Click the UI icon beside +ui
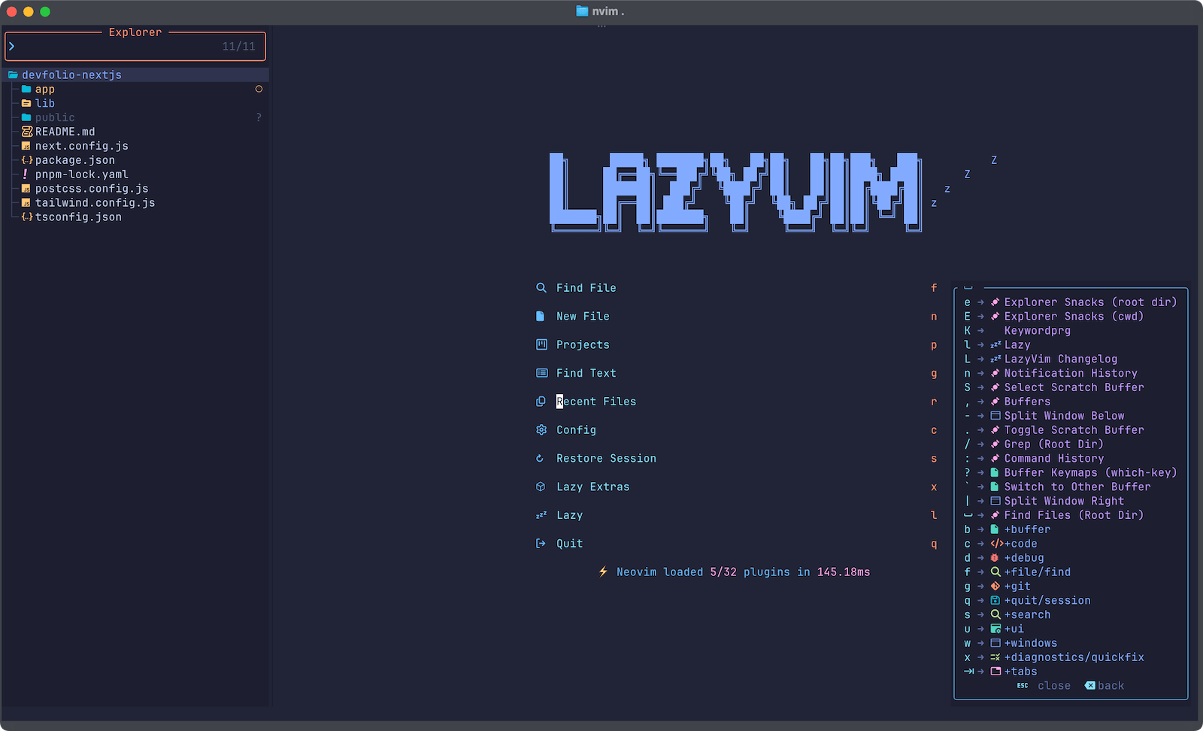Image resolution: width=1203 pixels, height=731 pixels. (x=995, y=629)
